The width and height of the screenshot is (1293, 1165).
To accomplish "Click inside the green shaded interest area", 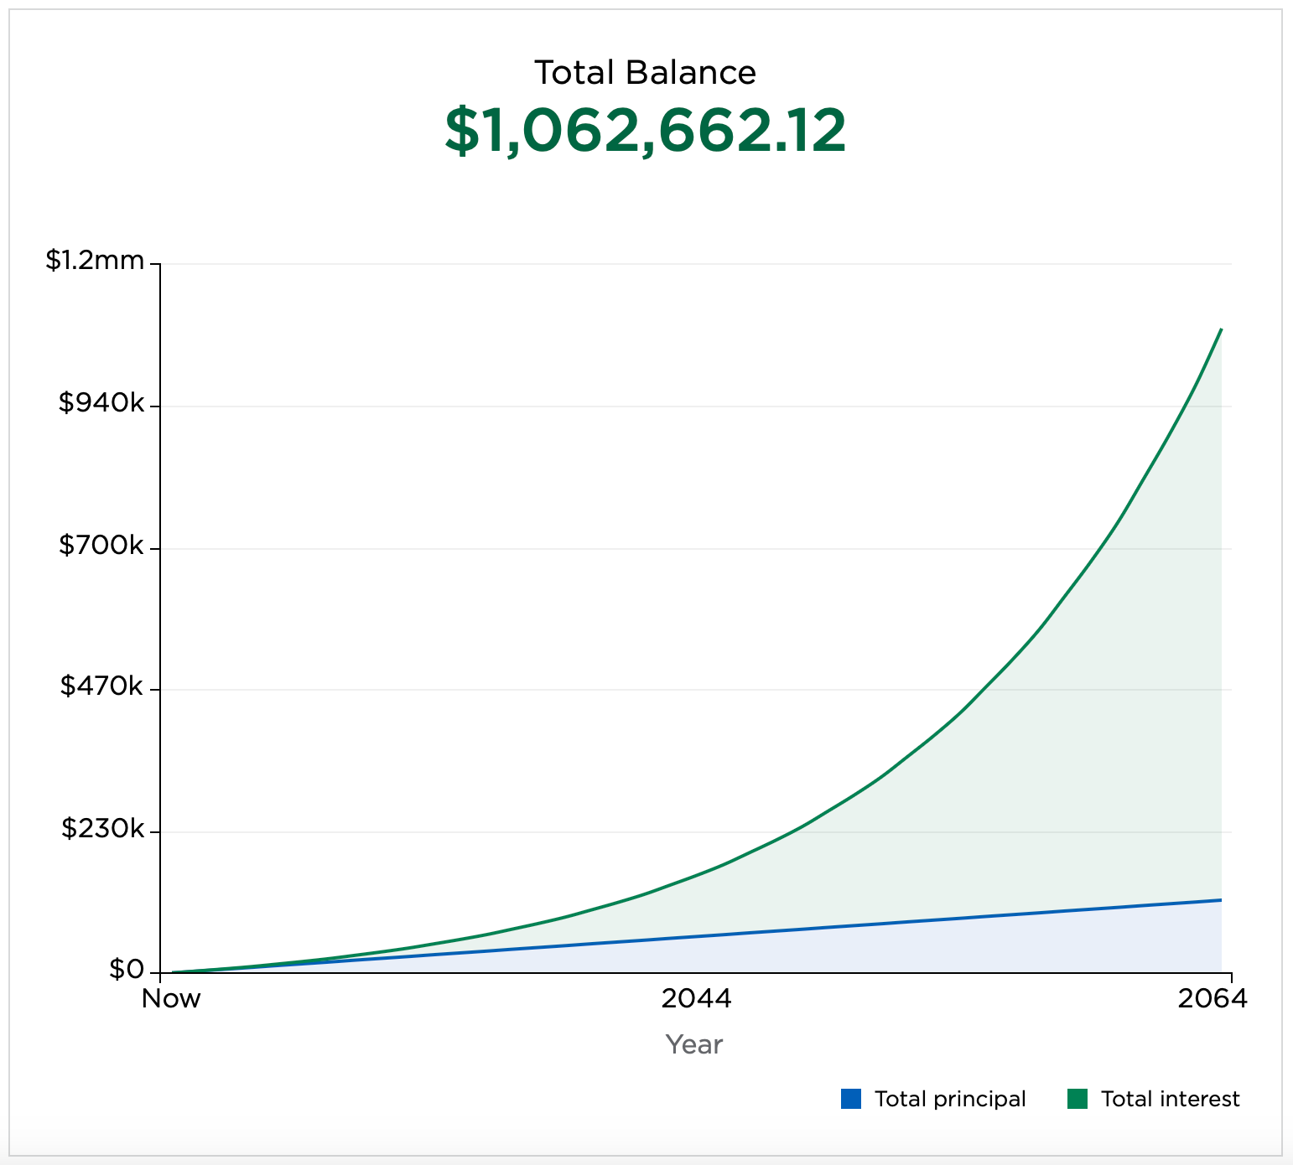I will pyautogui.click(x=1090, y=754).
